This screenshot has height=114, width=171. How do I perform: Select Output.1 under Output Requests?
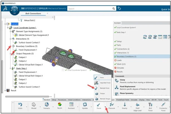click(x=23, y=57)
